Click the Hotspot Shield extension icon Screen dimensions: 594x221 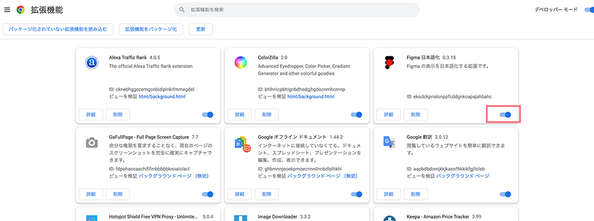pyautogui.click(x=91, y=219)
